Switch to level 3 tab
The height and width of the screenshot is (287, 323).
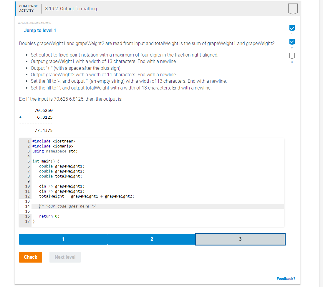pyautogui.click(x=240, y=239)
